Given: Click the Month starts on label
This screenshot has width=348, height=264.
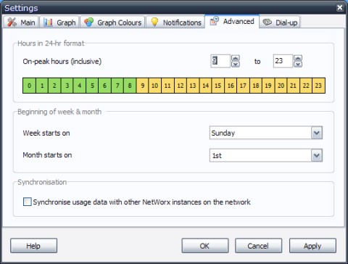Looking at the screenshot, I should click(x=47, y=155).
